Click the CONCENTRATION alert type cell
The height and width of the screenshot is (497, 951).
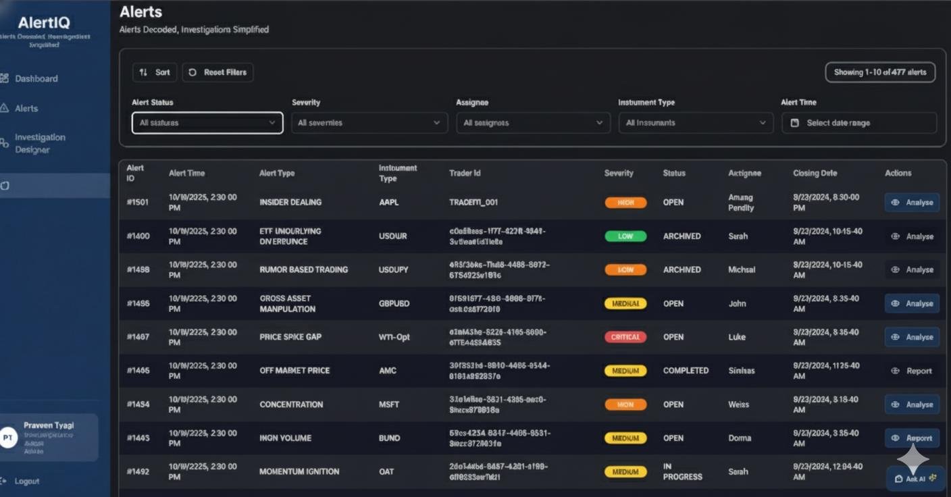coord(291,404)
